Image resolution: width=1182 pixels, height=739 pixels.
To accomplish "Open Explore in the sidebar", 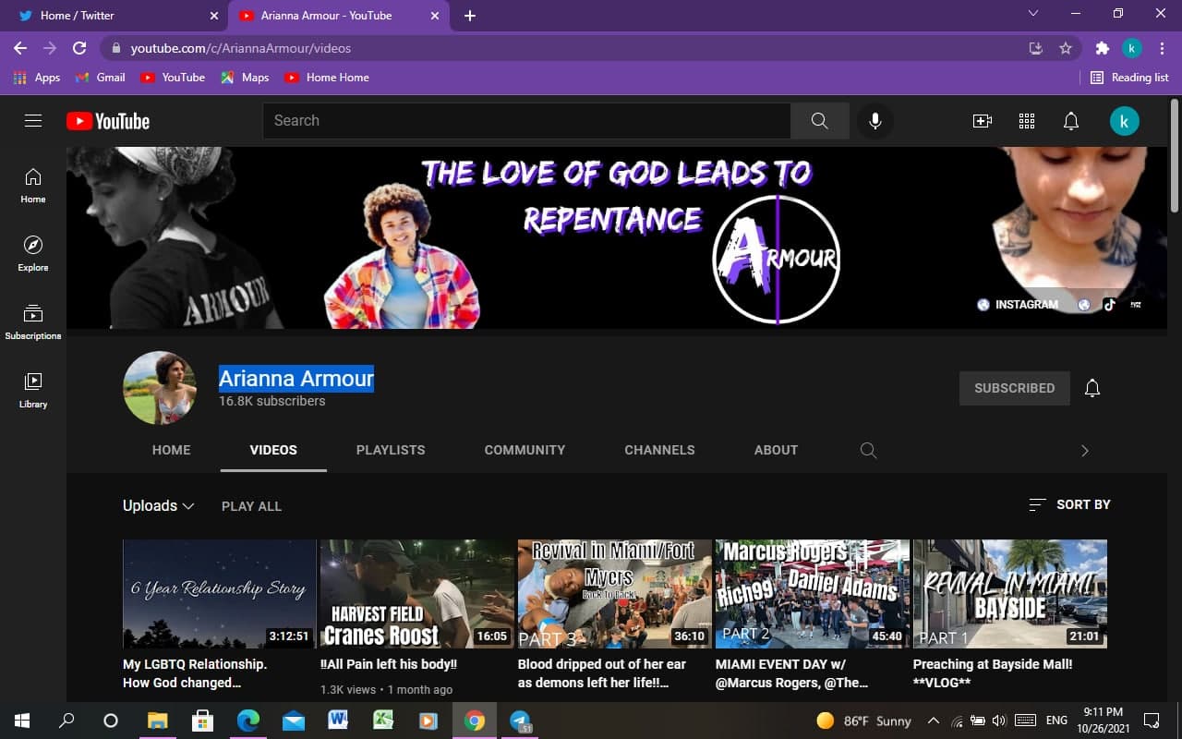I will pyautogui.click(x=33, y=253).
